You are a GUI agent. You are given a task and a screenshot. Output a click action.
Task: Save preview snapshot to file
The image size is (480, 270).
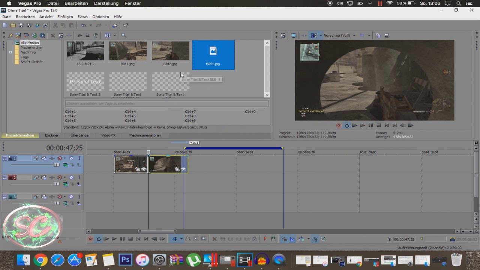tap(386, 35)
